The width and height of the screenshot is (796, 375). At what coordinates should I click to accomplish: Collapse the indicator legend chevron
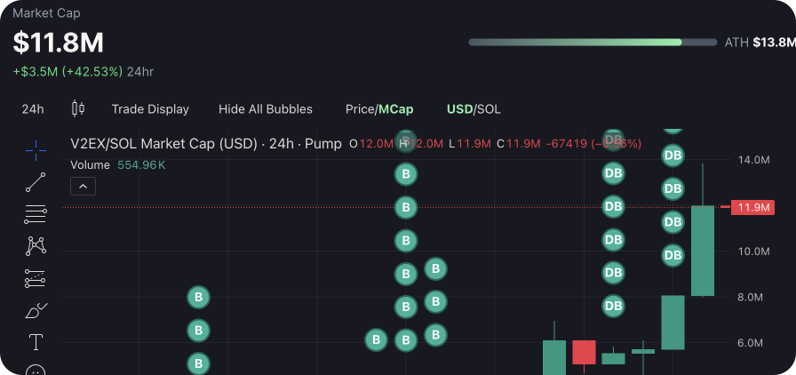83,186
